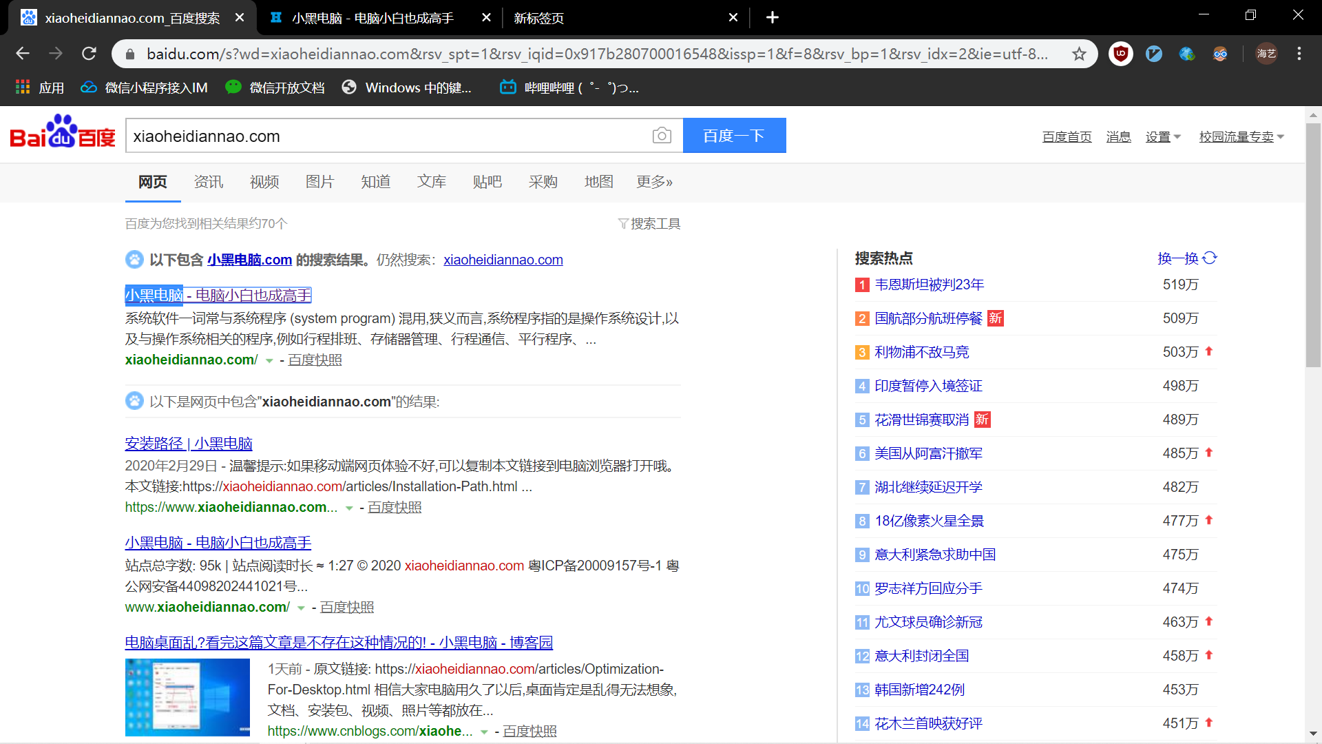Expand arrow next to xiaoheidiannao.com/ result URL
Image resolution: width=1322 pixels, height=744 pixels.
tap(269, 361)
